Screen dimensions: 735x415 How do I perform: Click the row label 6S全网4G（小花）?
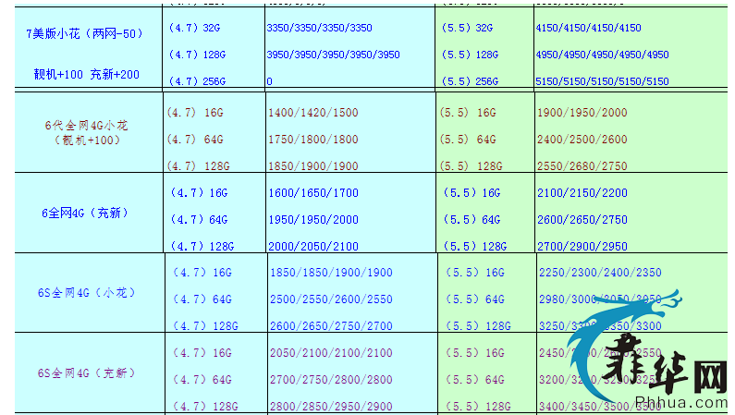pos(87,293)
